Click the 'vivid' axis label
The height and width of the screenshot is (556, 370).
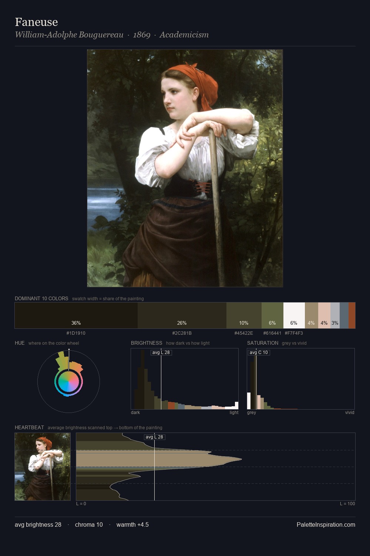pyautogui.click(x=350, y=413)
